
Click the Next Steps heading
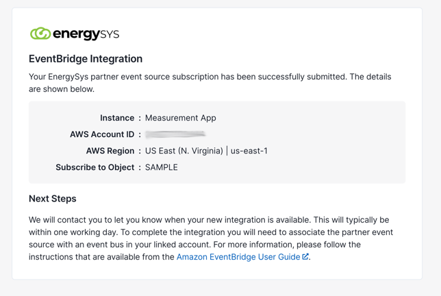(53, 199)
